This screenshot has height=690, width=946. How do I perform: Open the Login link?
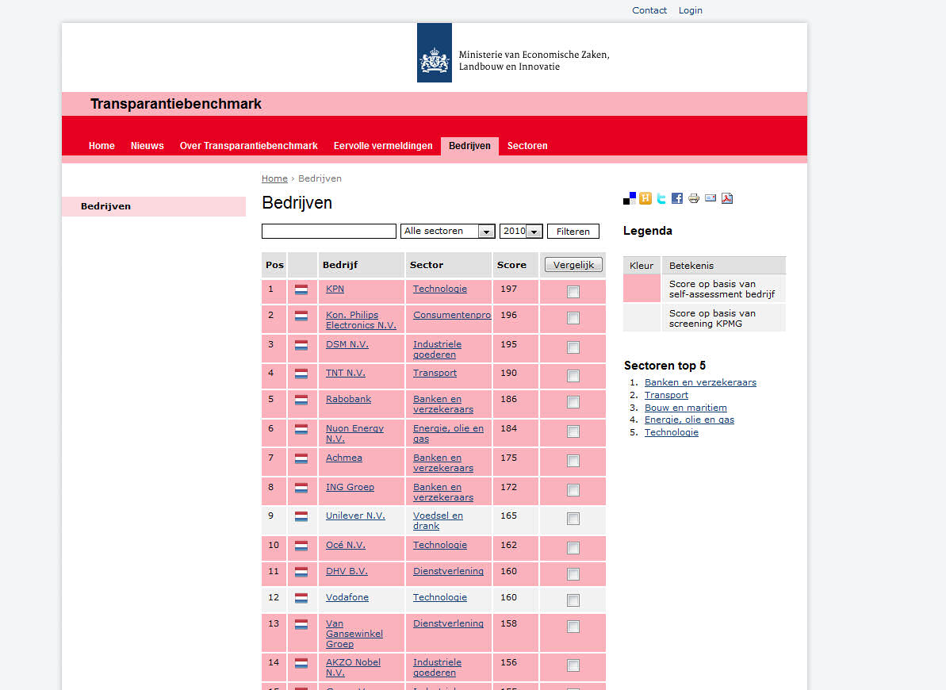[x=690, y=10]
